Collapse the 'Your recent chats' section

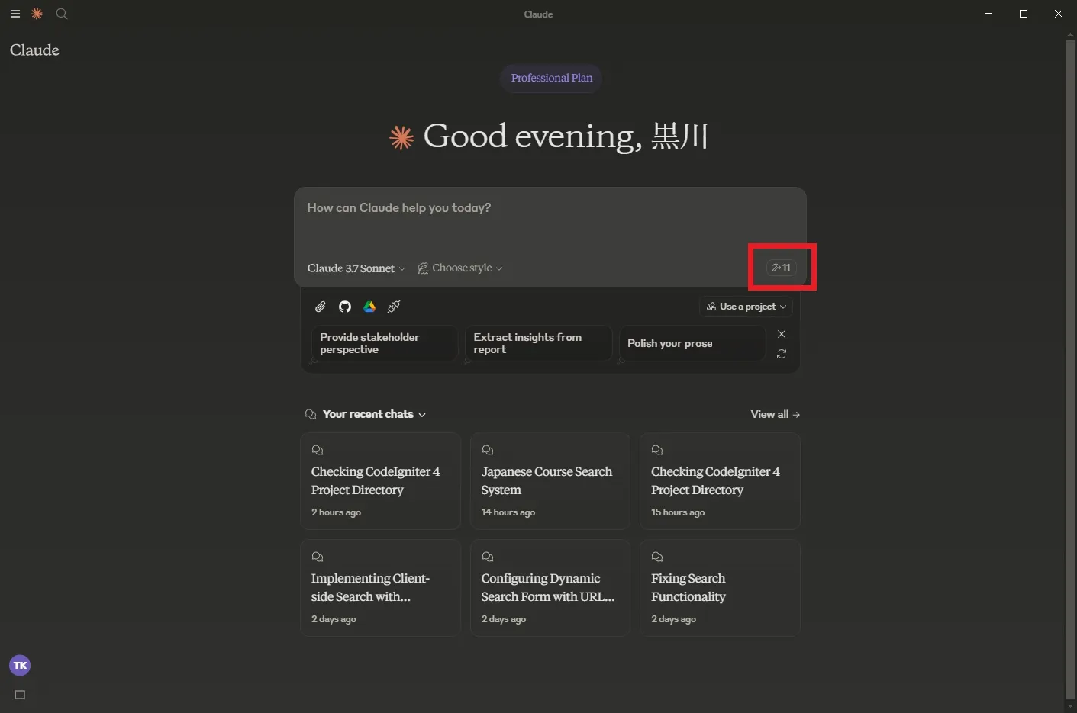366,414
